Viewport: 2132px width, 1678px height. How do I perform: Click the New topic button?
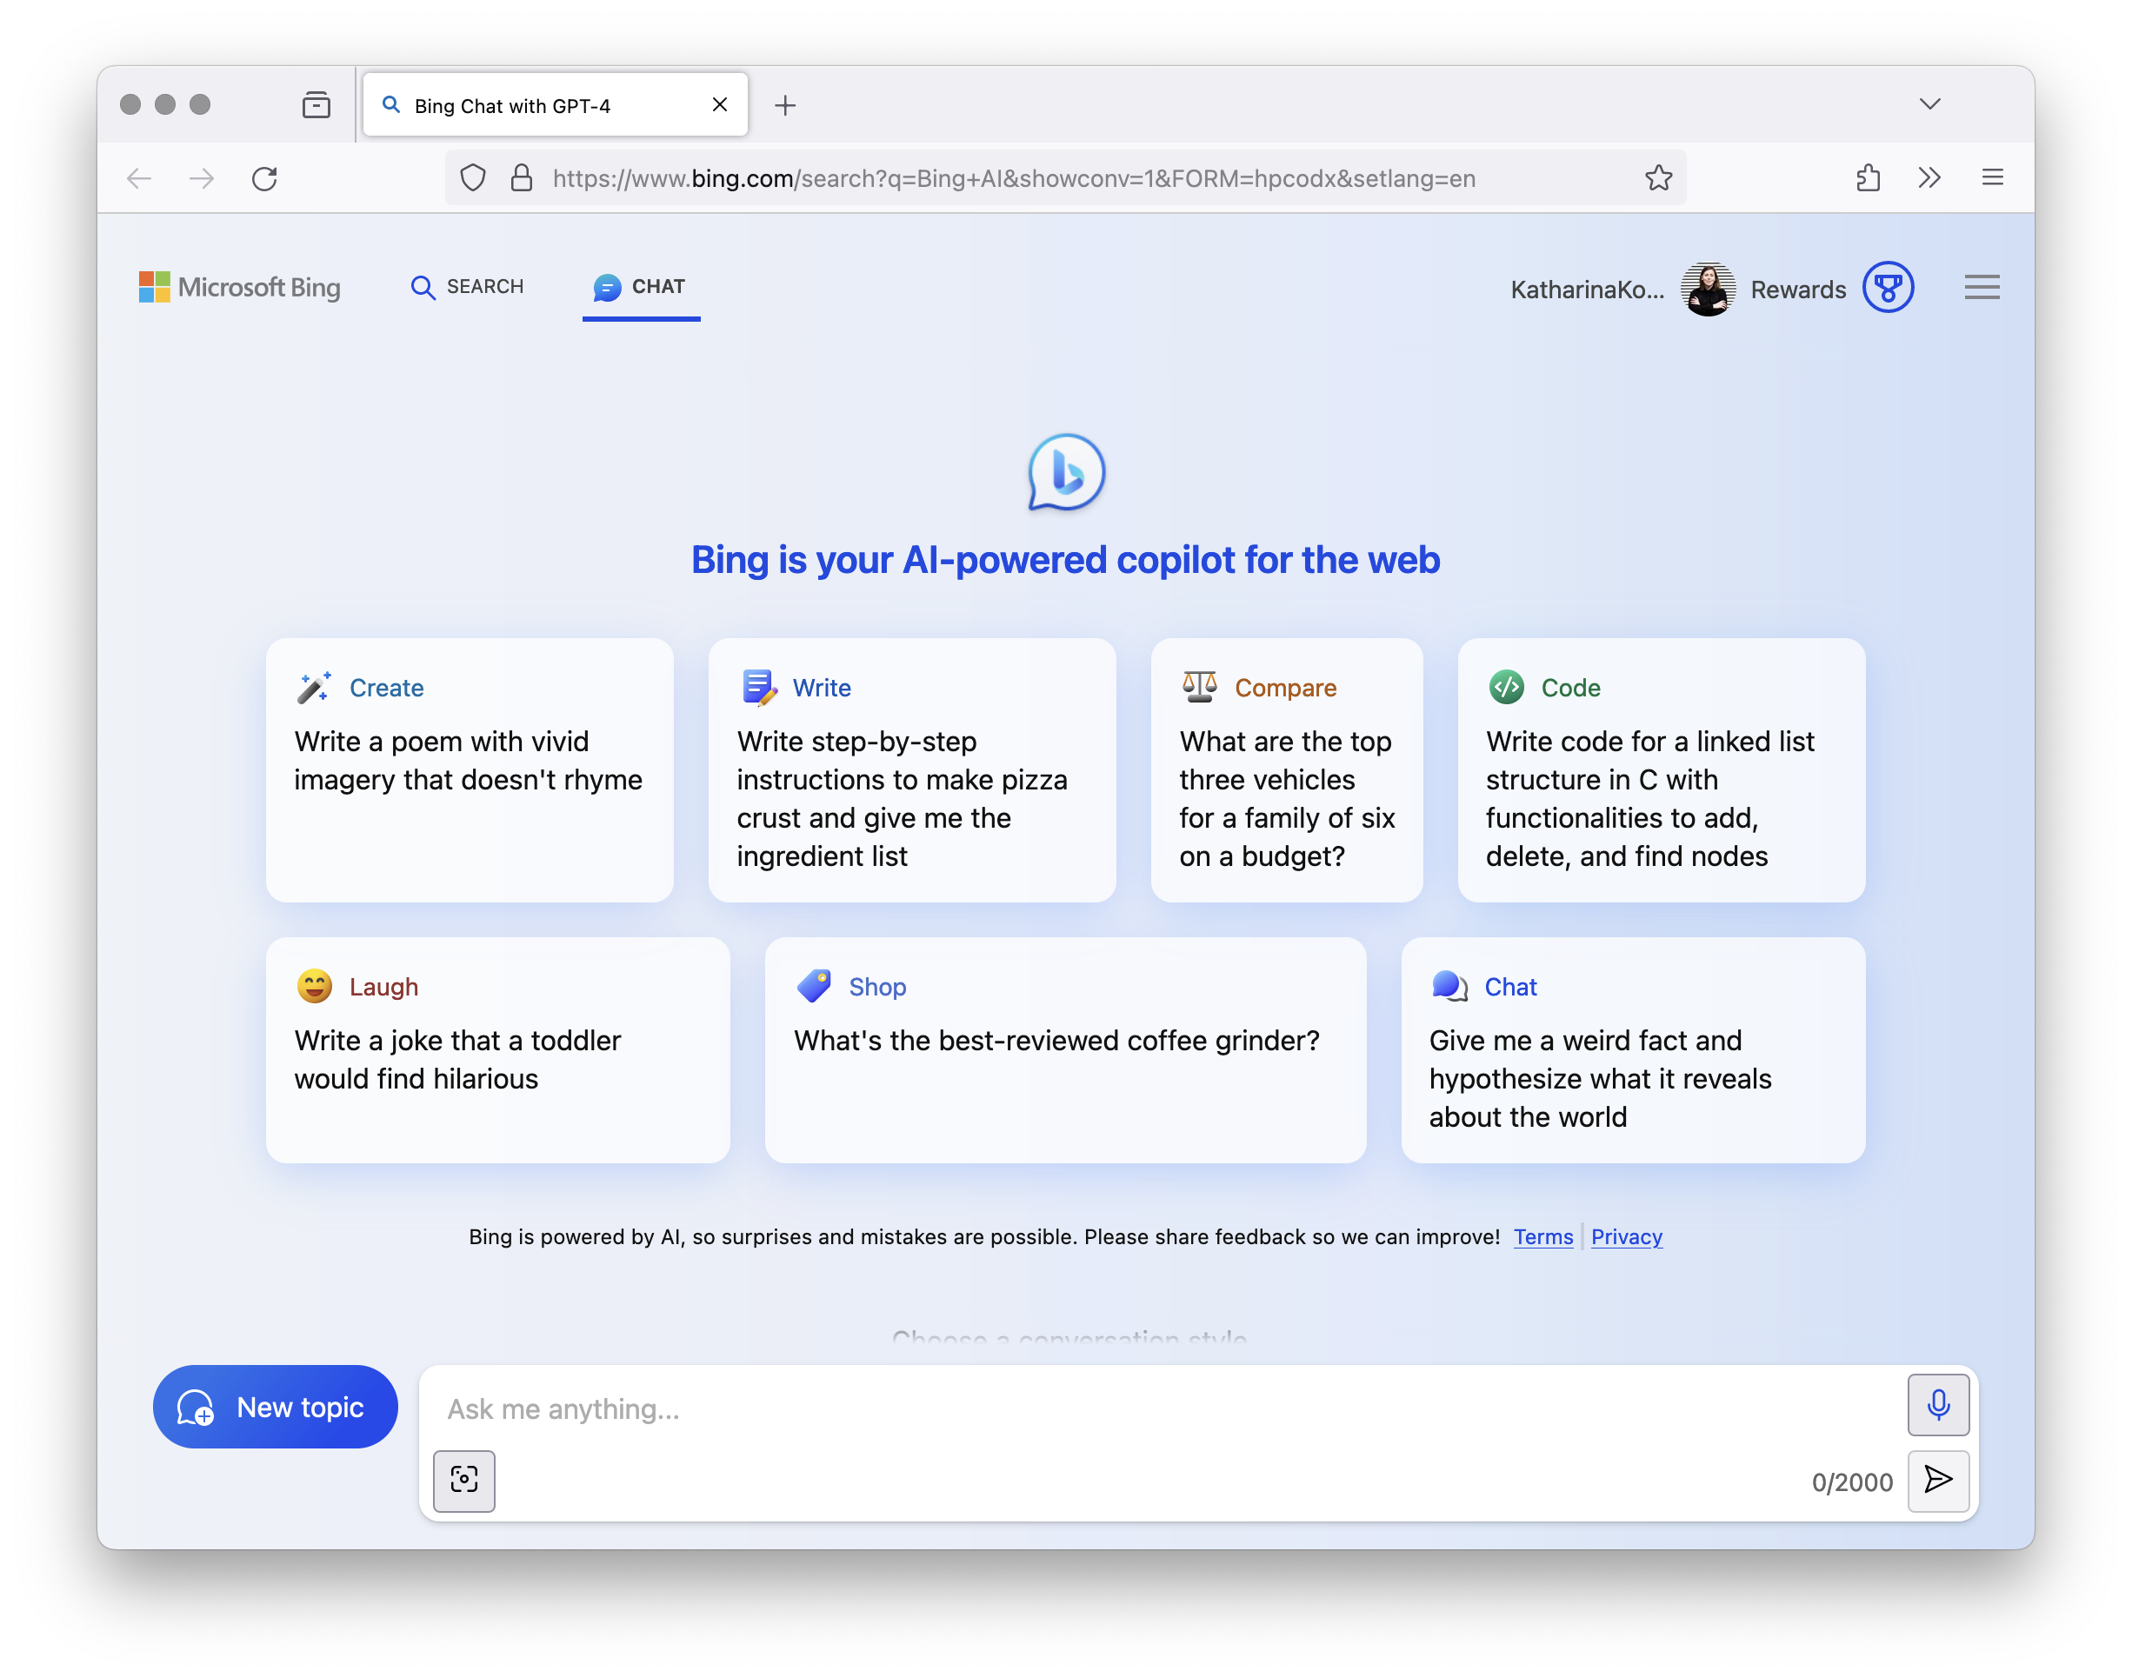pos(275,1407)
